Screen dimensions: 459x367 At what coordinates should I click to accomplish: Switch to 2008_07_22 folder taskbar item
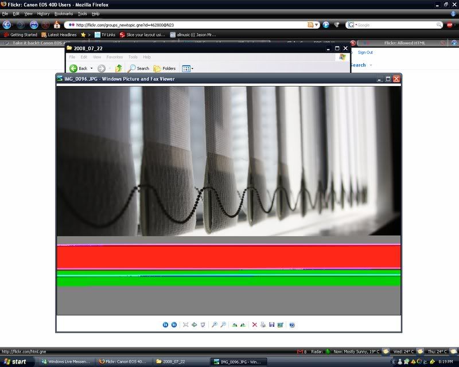tap(180, 362)
